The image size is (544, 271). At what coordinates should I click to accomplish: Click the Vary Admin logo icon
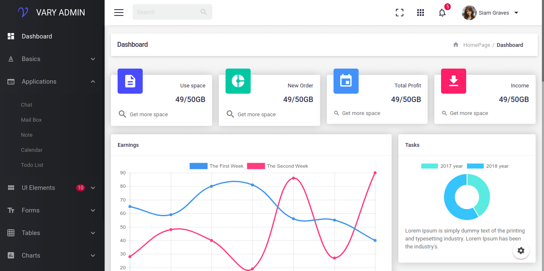[x=23, y=12]
